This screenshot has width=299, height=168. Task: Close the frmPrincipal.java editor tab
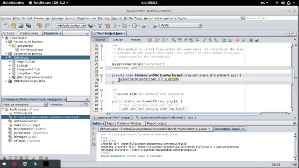(x=125, y=33)
